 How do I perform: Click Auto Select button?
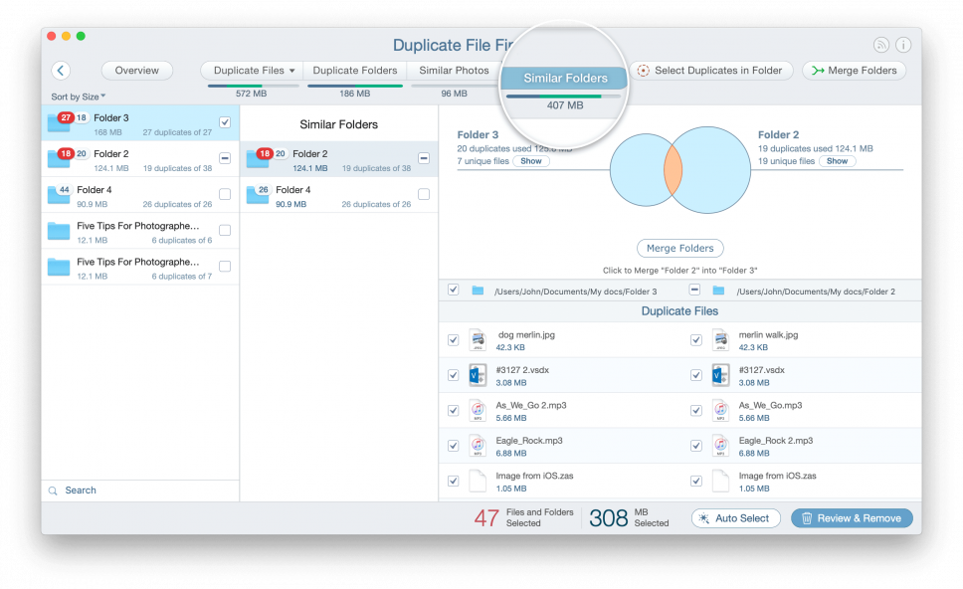pos(736,518)
